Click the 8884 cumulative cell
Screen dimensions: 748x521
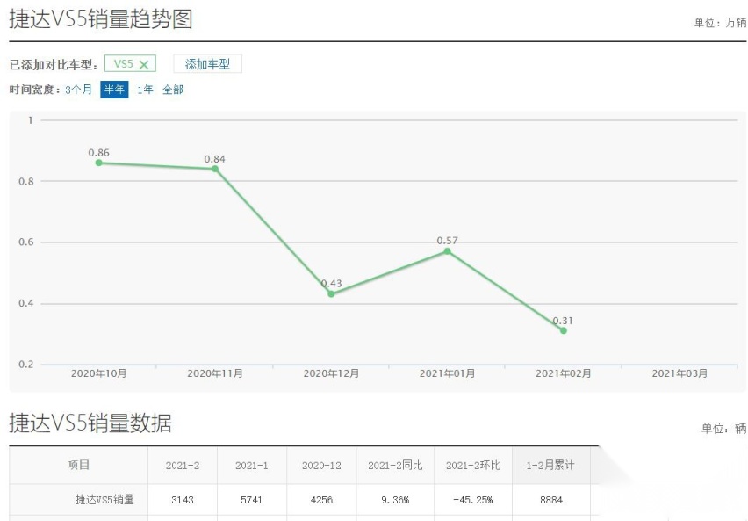click(x=551, y=500)
